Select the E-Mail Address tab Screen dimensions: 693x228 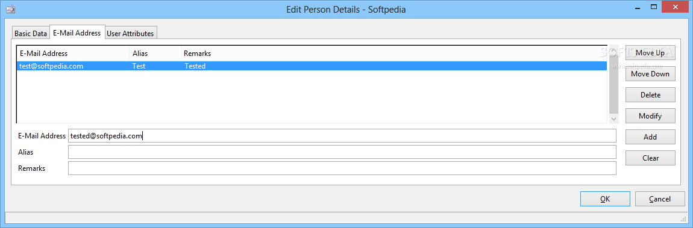tap(77, 32)
